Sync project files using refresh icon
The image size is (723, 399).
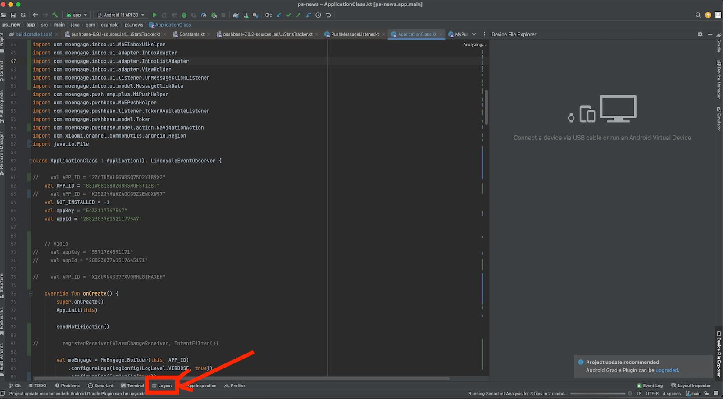23,15
